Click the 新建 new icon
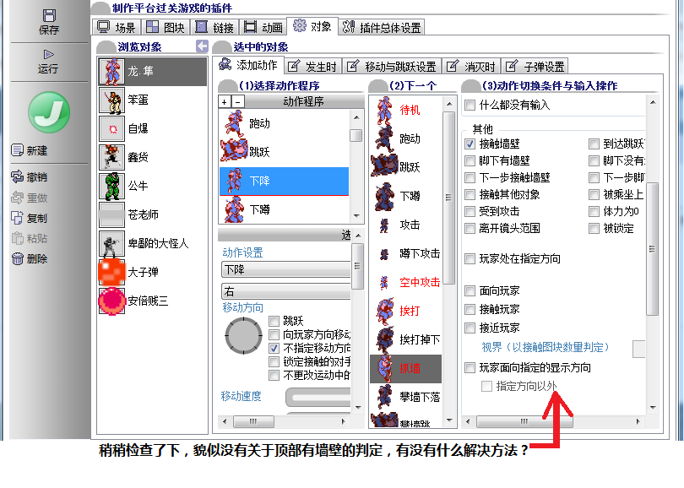Image resolution: width=684 pixels, height=488 pixels. 18,150
